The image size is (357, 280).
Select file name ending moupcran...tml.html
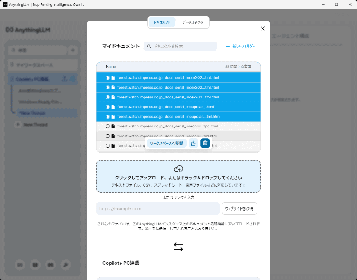click(x=169, y=117)
